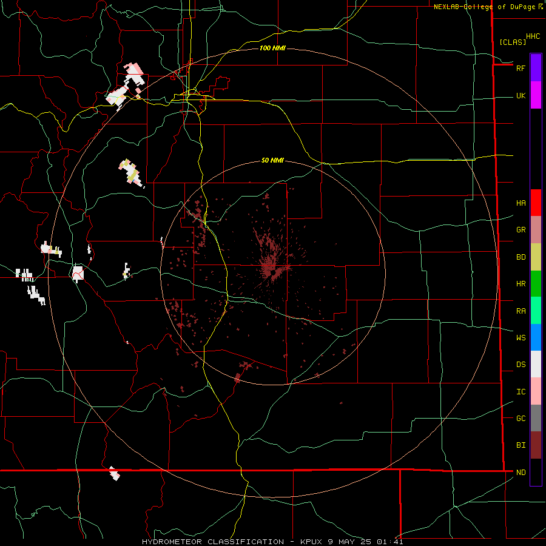The height and width of the screenshot is (546, 546).
Task: Click the black ND no data swatch
Action: point(536,472)
